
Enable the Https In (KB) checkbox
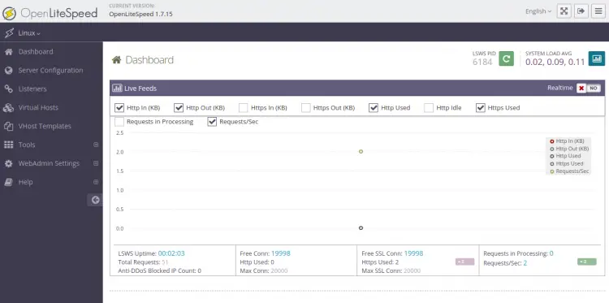pyautogui.click(x=243, y=107)
